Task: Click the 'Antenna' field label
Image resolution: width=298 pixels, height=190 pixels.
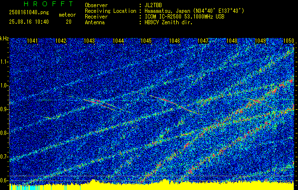Action: click(x=95, y=22)
